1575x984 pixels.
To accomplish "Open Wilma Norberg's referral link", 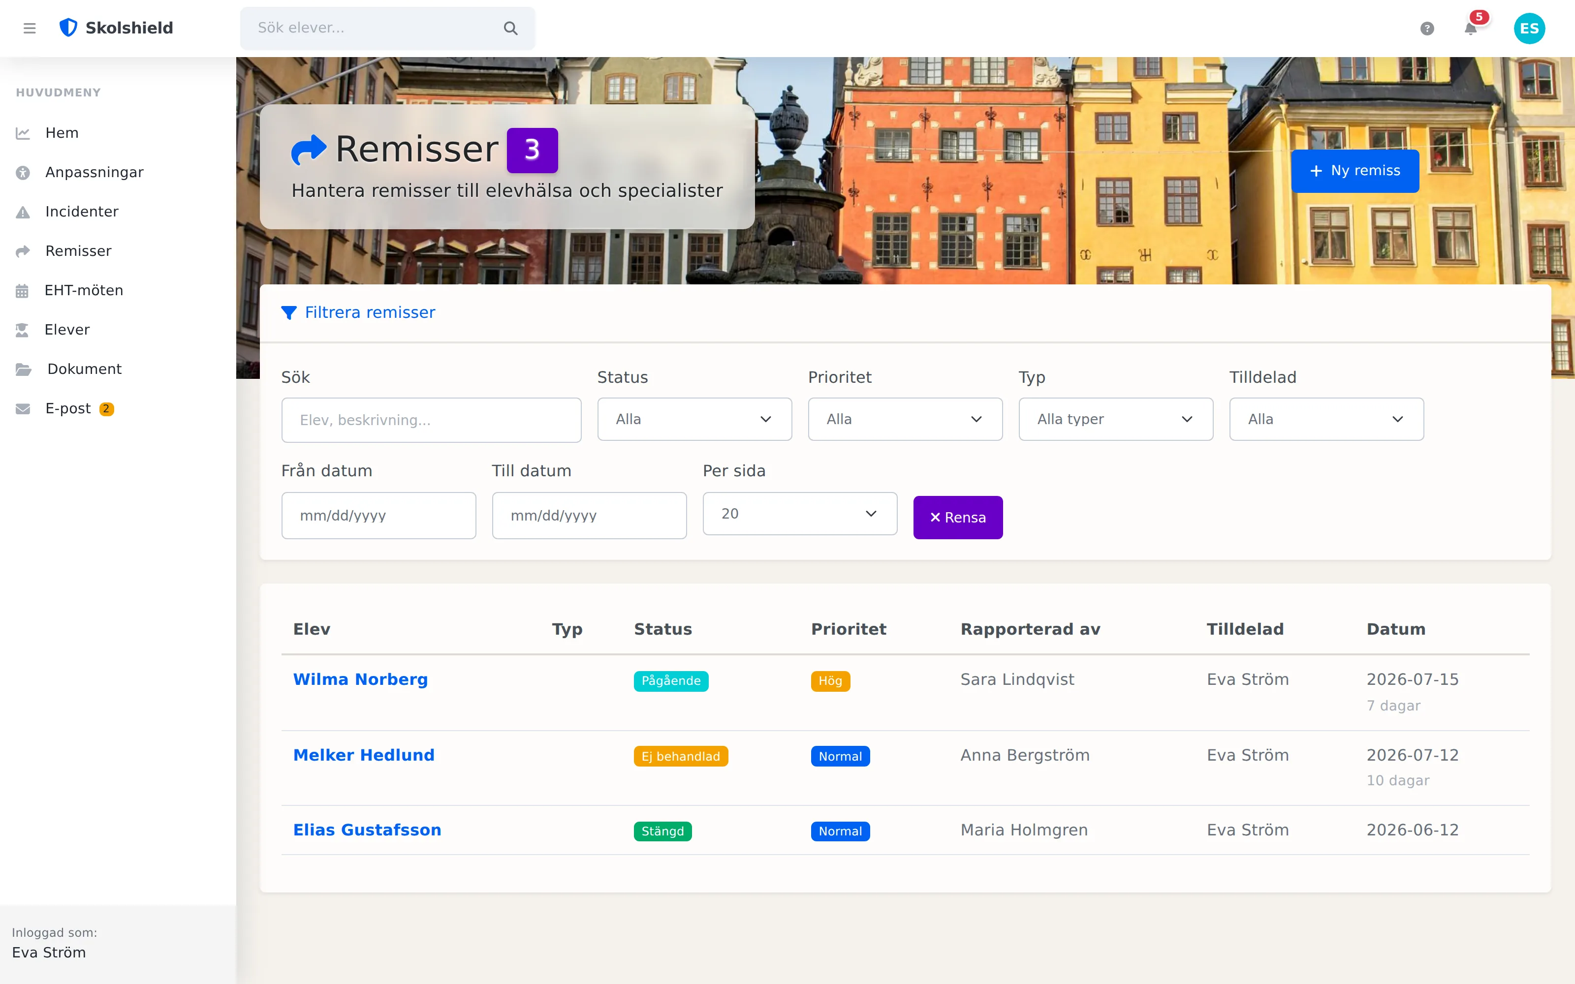I will [360, 679].
